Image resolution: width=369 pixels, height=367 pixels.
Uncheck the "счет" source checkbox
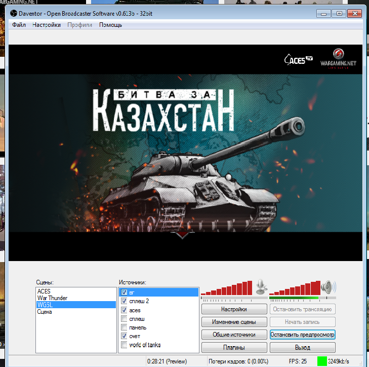[124, 336]
